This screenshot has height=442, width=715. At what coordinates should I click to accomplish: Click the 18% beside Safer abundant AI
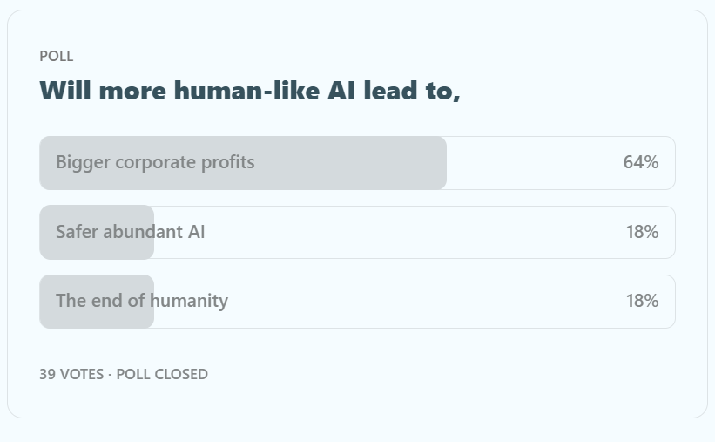tap(642, 232)
